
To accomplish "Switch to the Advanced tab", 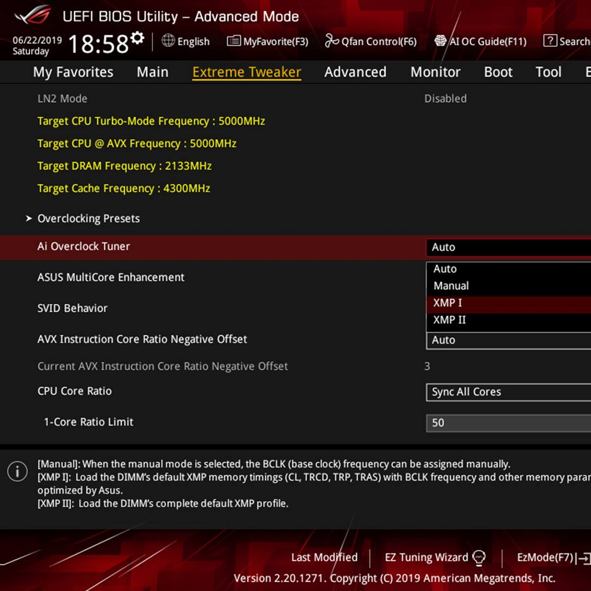I will (355, 72).
